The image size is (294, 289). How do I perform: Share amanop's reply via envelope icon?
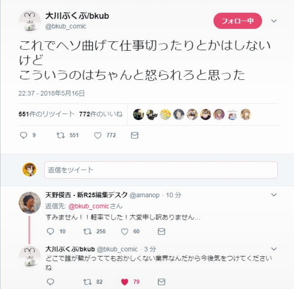[x=161, y=232]
